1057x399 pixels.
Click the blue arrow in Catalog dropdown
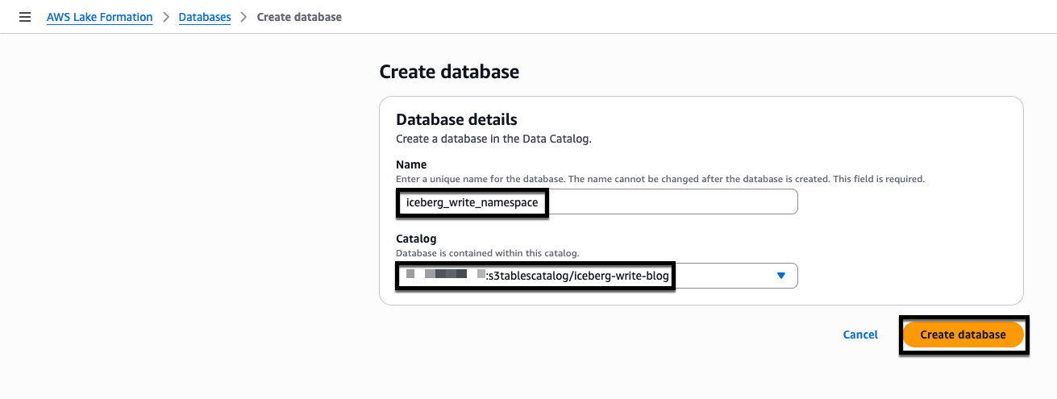(780, 276)
